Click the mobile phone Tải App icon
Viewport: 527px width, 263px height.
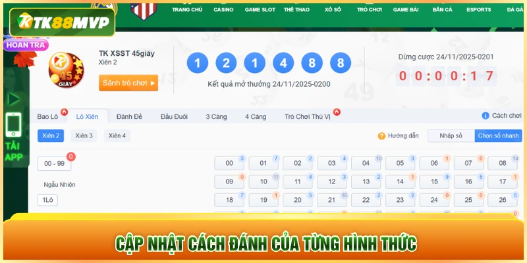click(x=13, y=125)
